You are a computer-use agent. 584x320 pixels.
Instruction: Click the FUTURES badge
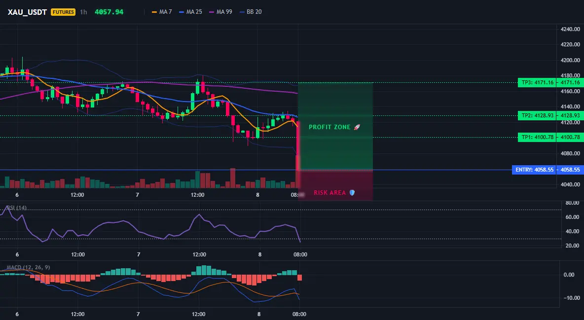point(63,12)
